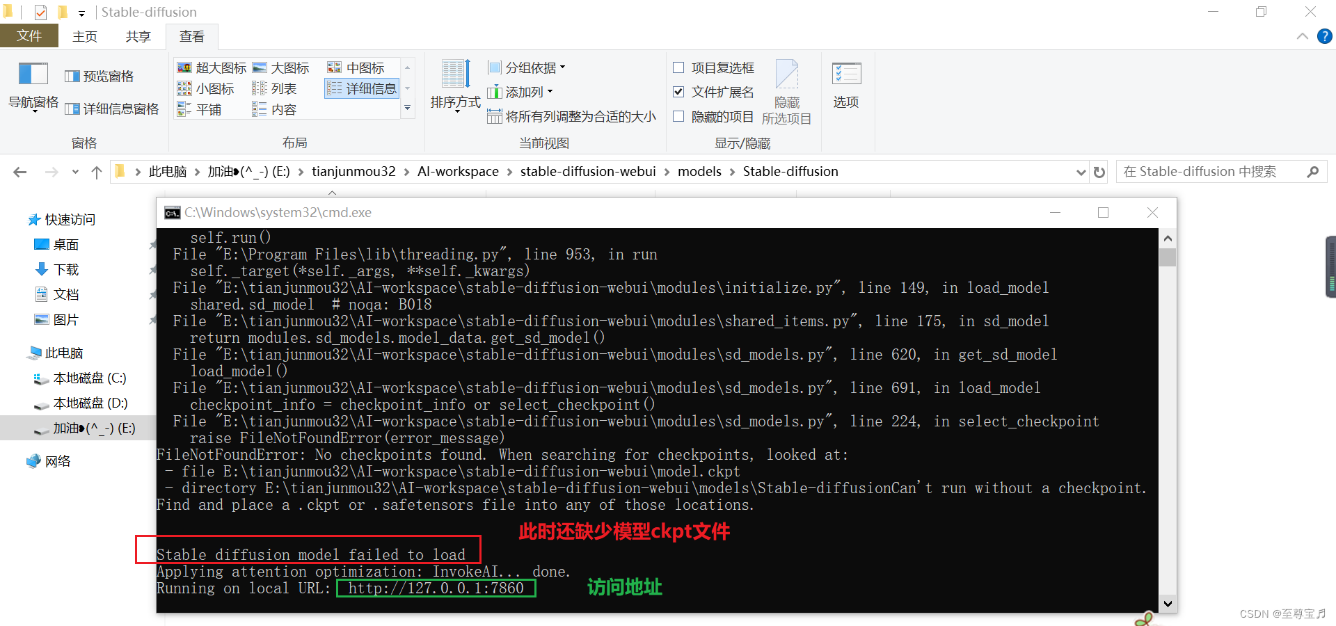Image resolution: width=1336 pixels, height=626 pixels.
Task: Switch to the 主页 ribbon tab
Action: [85, 36]
